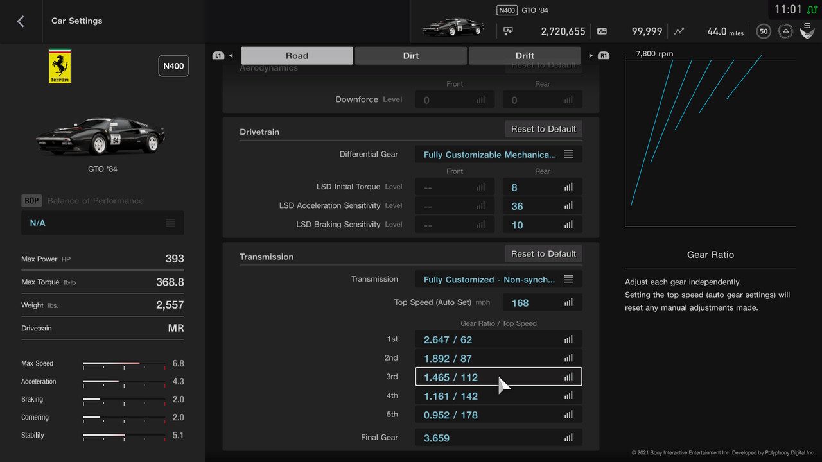822x462 pixels.
Task: Click bars icon on Final Gear row
Action: click(568, 438)
